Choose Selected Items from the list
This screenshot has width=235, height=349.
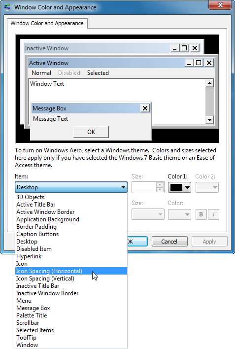71,330
